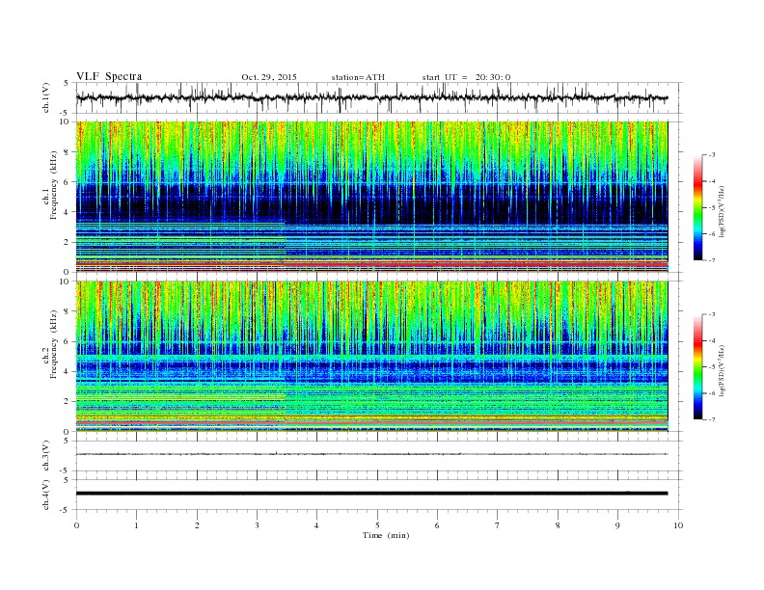764x590 pixels.
Task: Click the 'Time (min)' axis label
Action: [386, 535]
